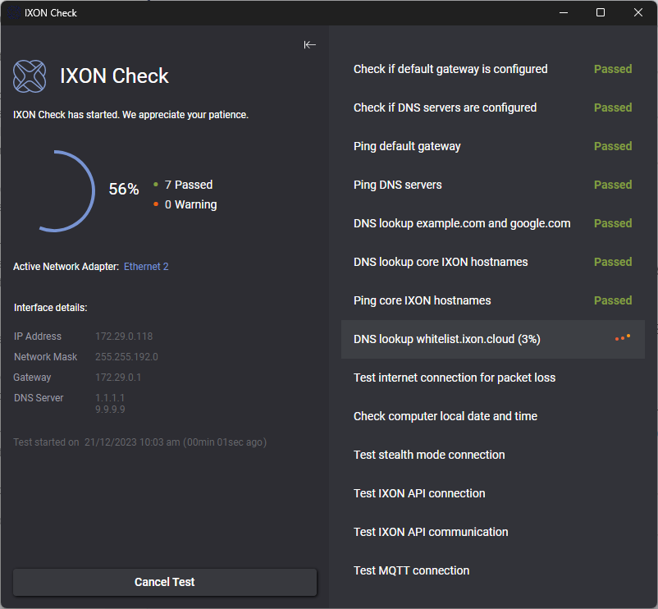Image resolution: width=658 pixels, height=609 pixels.
Task: Click the Passed label for DNS lookup core IXON hostnames
Action: tap(612, 262)
